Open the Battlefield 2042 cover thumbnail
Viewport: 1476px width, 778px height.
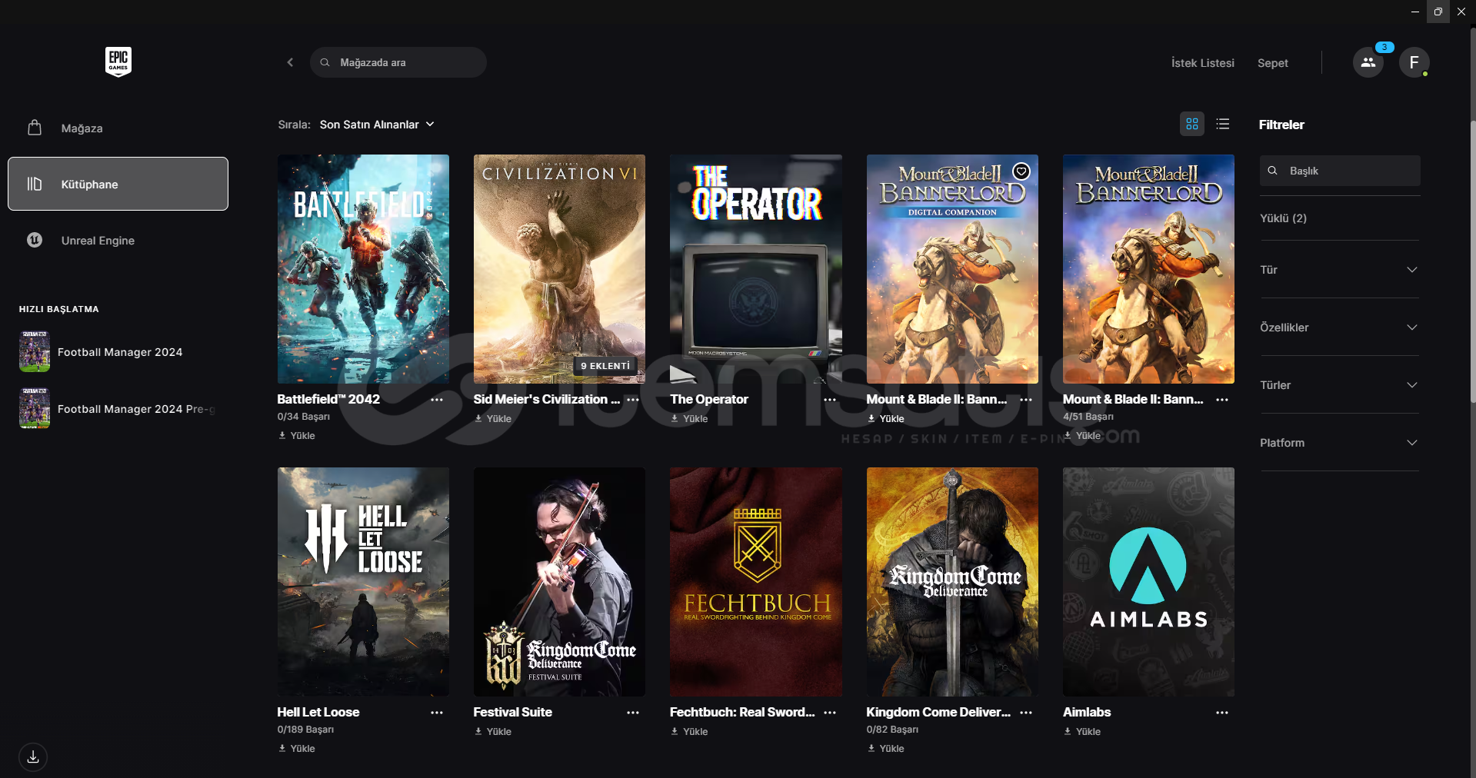coord(363,269)
